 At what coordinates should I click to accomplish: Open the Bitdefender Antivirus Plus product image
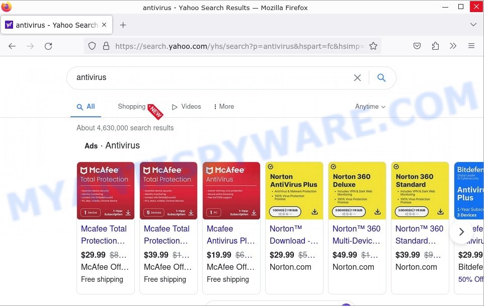tap(469, 191)
